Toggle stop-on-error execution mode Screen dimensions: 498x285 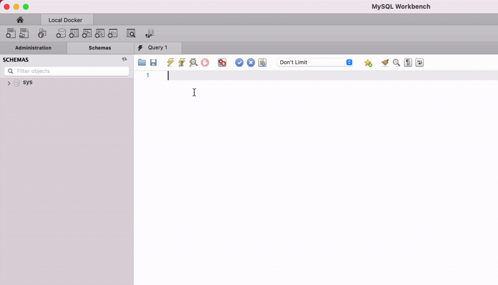[x=222, y=62]
